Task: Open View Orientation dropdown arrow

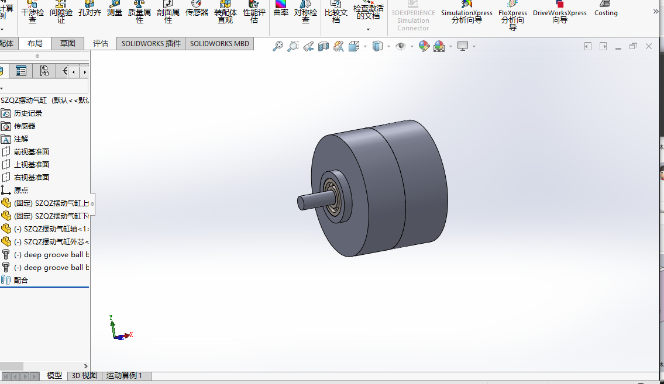Action: click(x=365, y=46)
